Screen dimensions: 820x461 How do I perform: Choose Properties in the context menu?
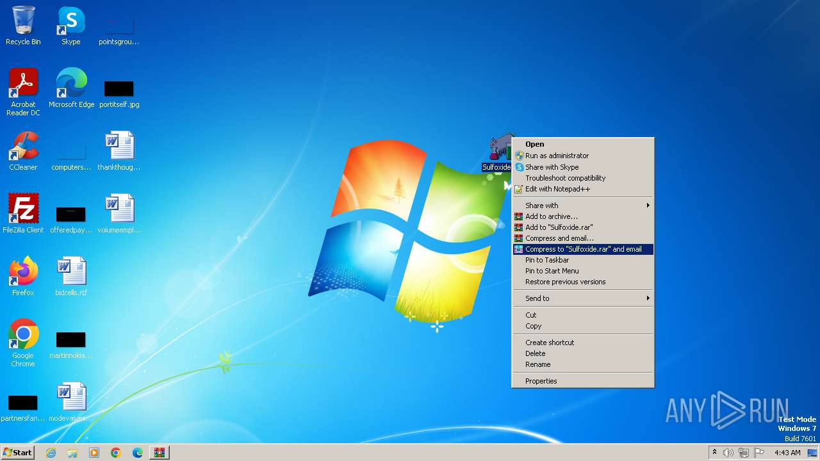[x=583, y=381]
